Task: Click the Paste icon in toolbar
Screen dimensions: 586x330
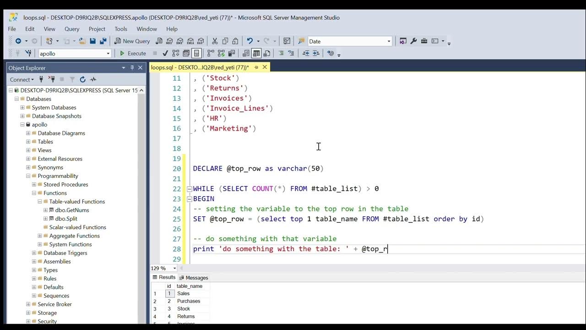Action: 235,41
